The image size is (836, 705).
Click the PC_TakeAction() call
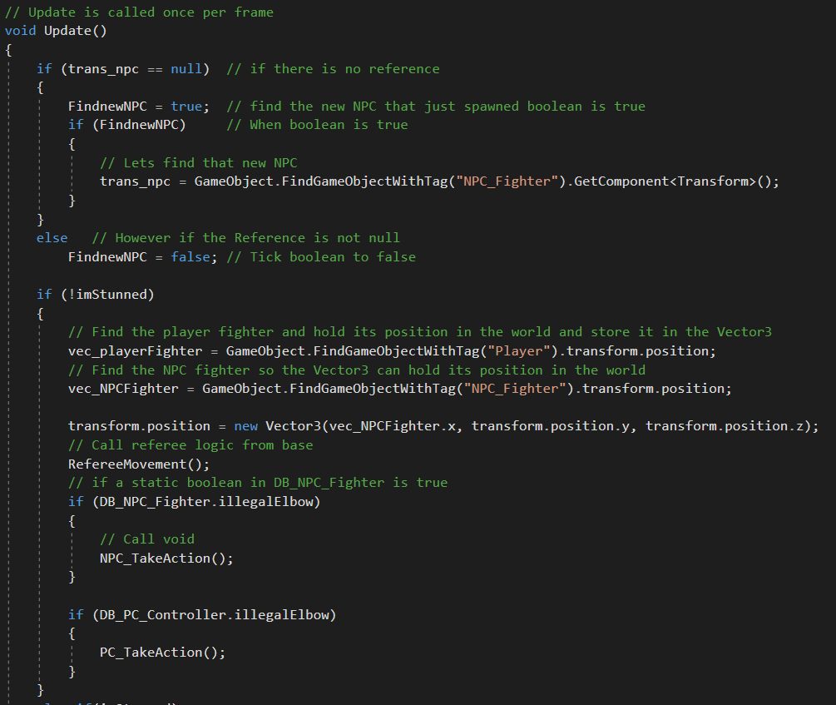tap(162, 652)
